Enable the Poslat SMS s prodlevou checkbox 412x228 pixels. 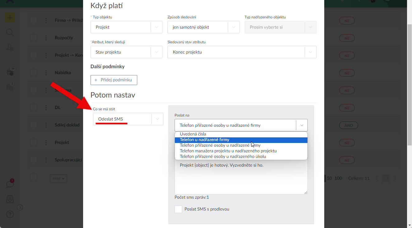[x=178, y=209]
